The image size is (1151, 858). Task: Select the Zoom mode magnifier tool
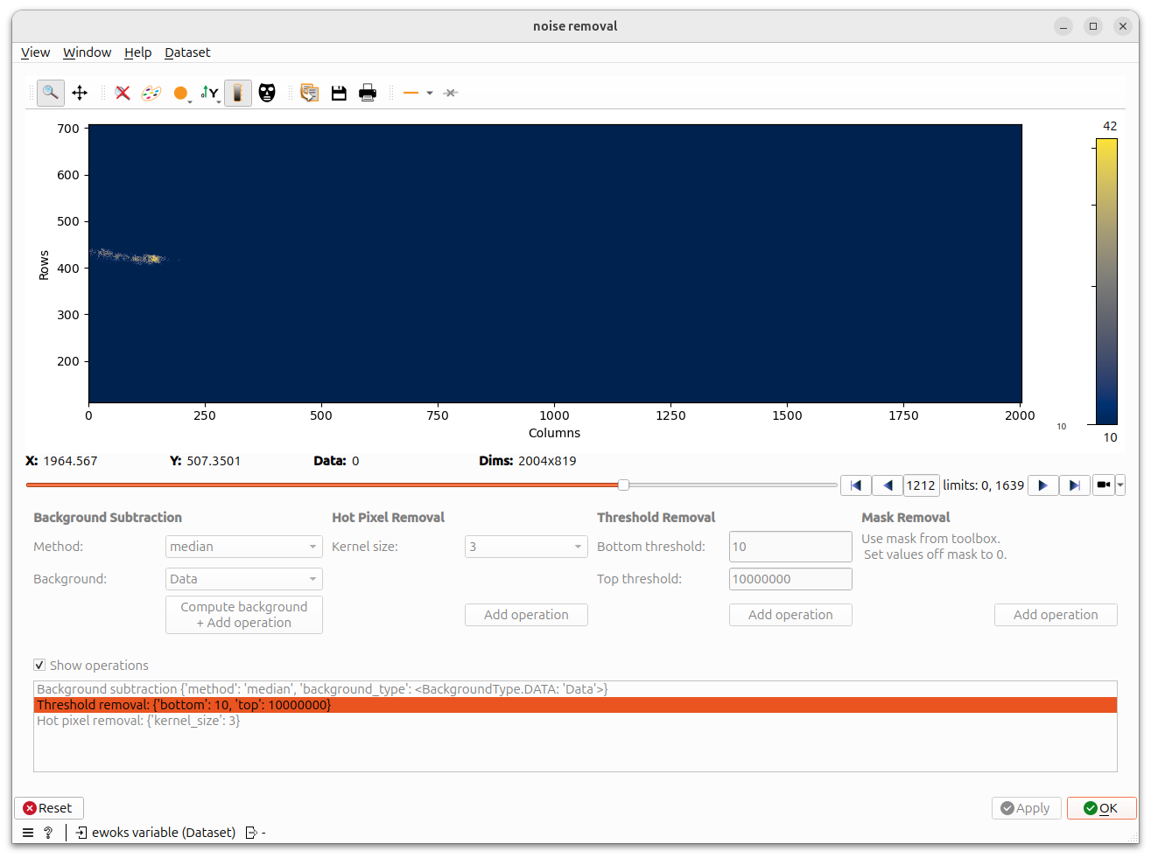click(x=51, y=93)
